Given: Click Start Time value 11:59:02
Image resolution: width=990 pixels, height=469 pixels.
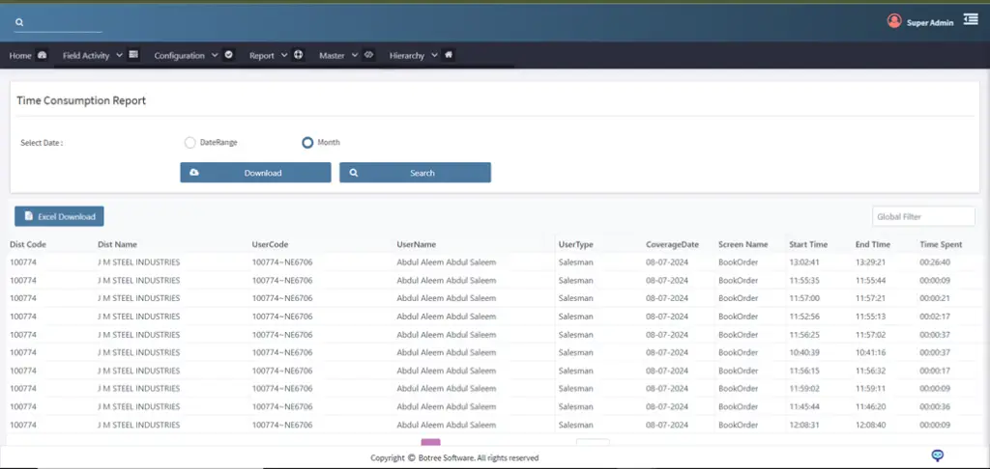Looking at the screenshot, I should click(x=804, y=389).
